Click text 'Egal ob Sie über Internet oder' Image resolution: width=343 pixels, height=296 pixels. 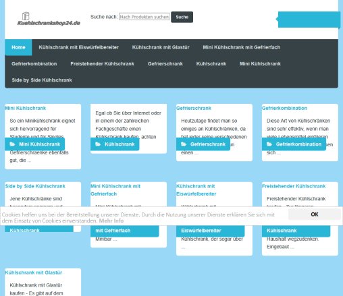[128, 113]
